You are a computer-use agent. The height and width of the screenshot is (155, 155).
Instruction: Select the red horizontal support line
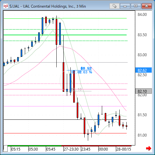point(65,133)
